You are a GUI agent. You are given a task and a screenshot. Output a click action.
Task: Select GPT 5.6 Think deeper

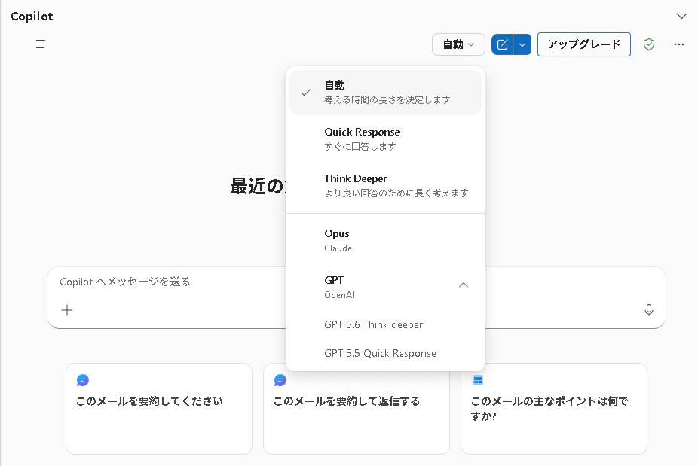(x=385, y=324)
